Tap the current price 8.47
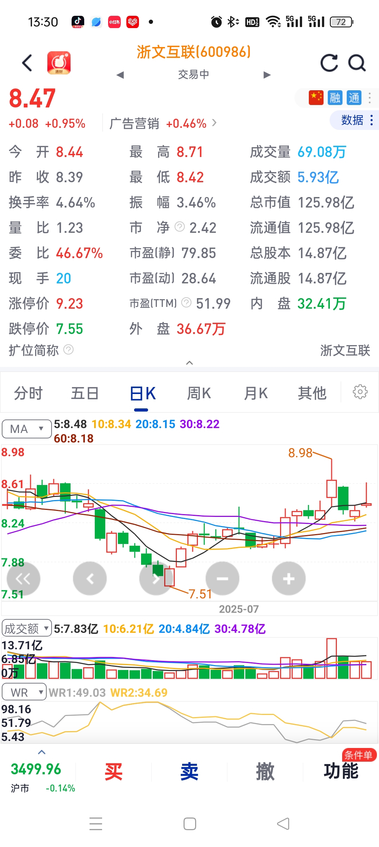The height and width of the screenshot is (847, 379). tap(32, 98)
